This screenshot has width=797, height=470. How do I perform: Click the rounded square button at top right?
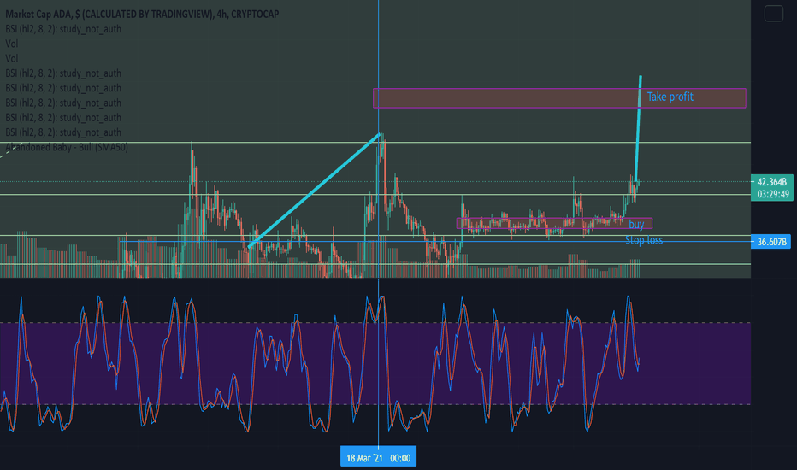[x=774, y=13]
